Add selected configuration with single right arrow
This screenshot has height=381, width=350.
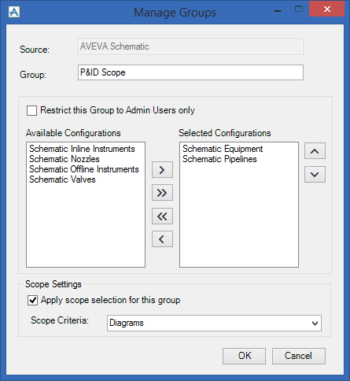pyautogui.click(x=162, y=170)
